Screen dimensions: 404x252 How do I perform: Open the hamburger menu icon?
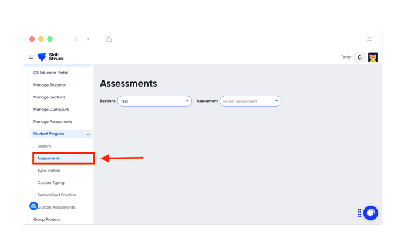coord(31,57)
